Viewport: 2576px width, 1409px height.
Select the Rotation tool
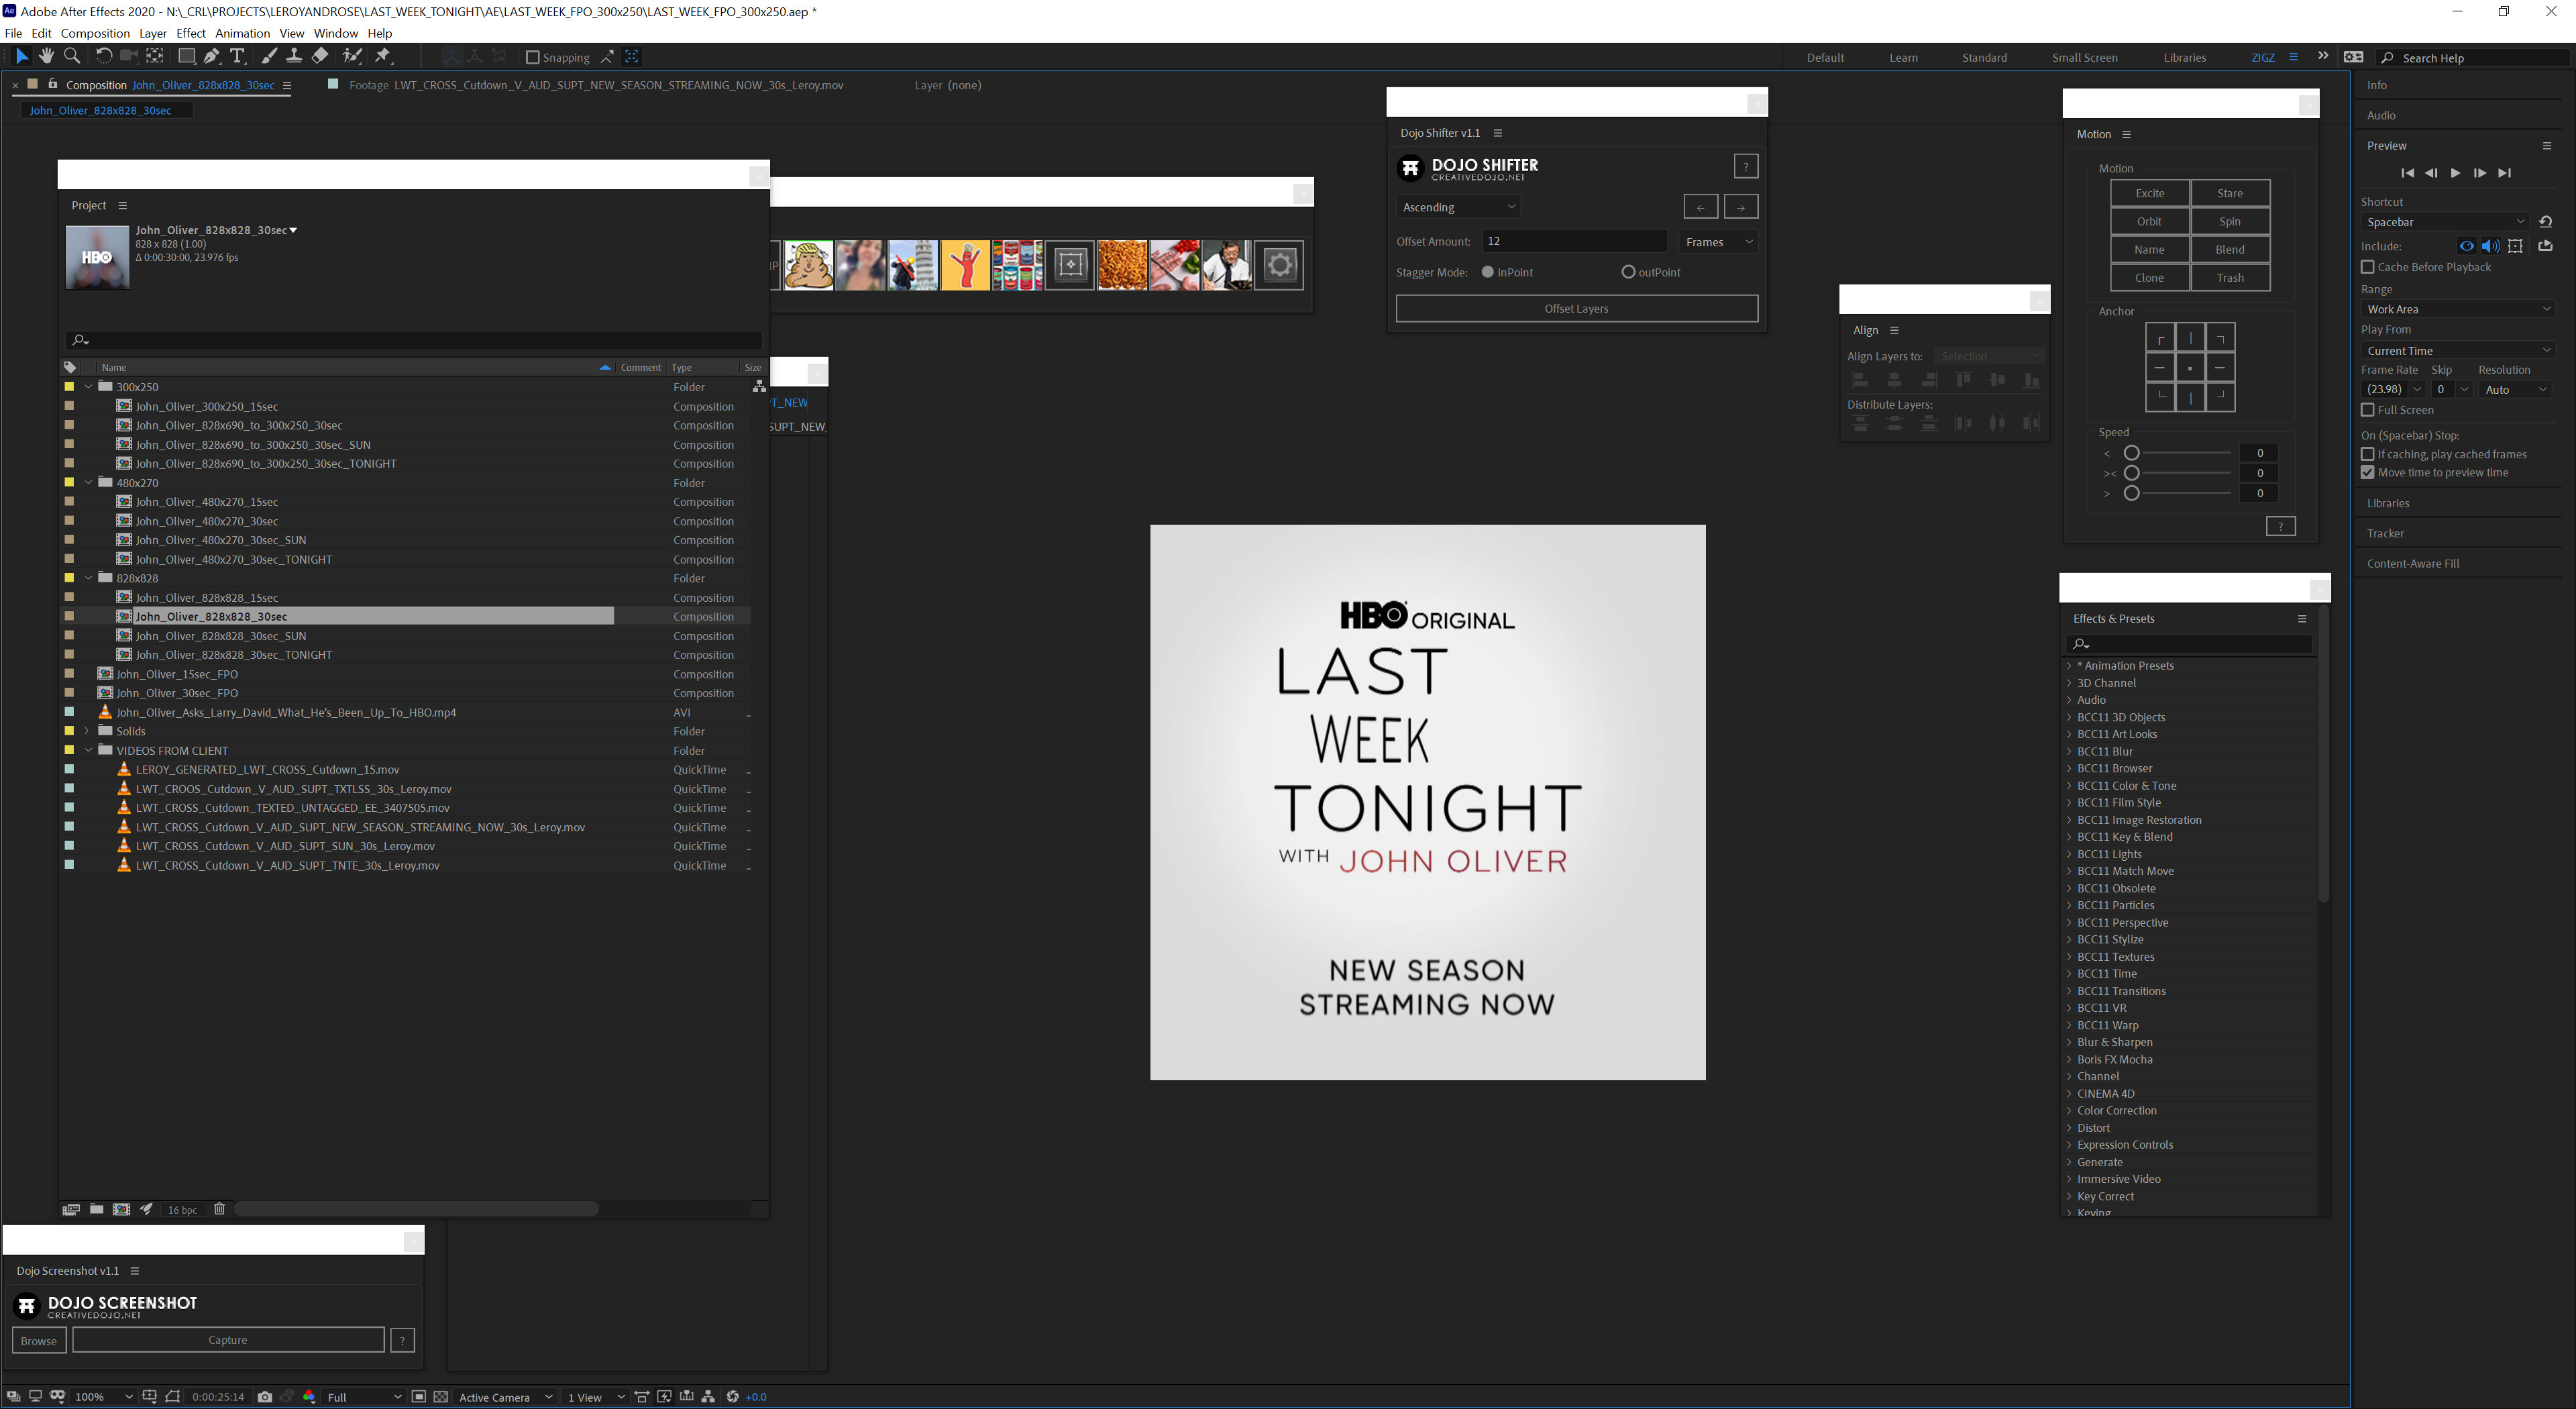103,57
